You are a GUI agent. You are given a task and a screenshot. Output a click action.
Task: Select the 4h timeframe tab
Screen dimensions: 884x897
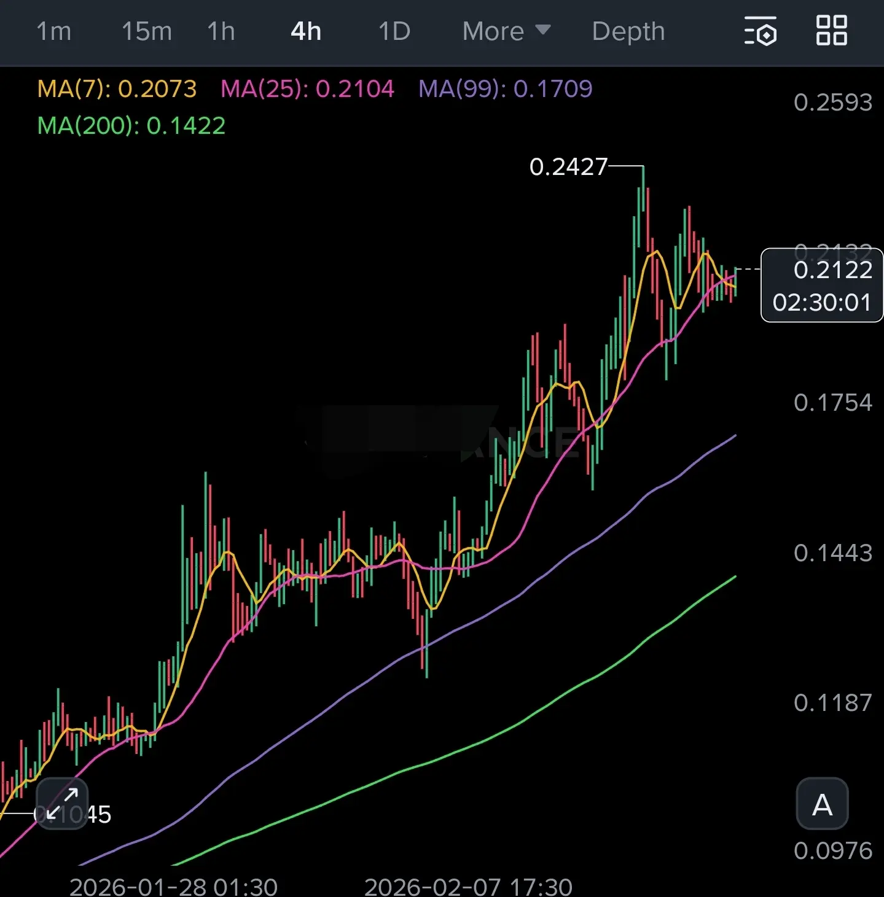tap(306, 31)
